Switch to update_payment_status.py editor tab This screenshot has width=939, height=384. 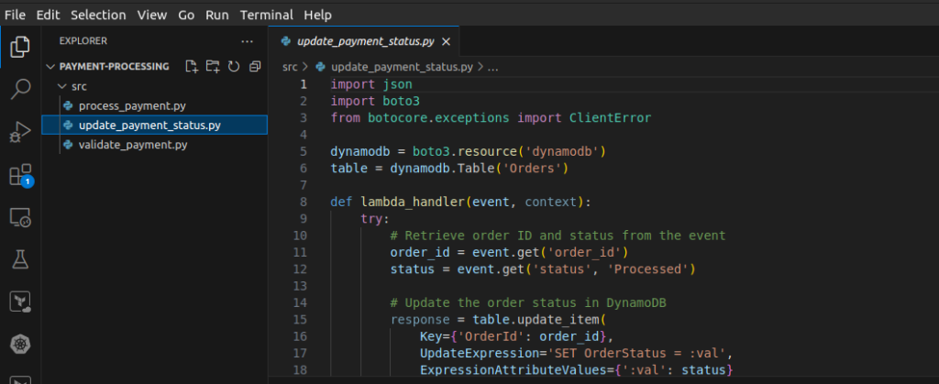coord(365,41)
